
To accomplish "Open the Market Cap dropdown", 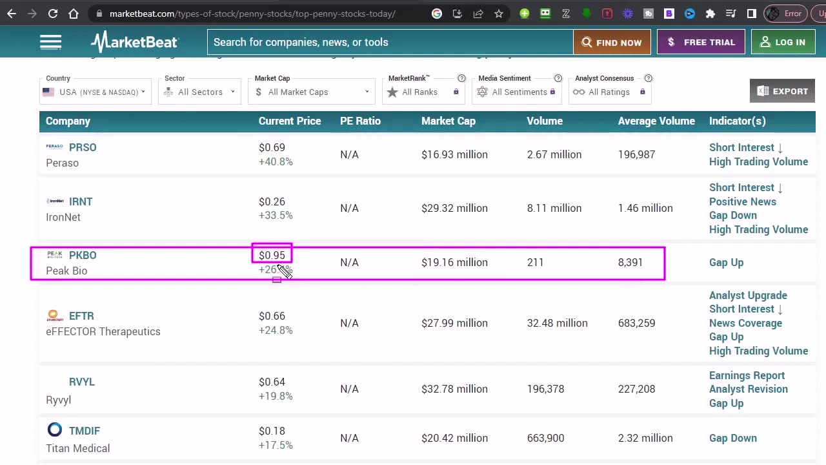I will pyautogui.click(x=312, y=92).
